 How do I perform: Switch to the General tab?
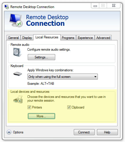point(13,38)
